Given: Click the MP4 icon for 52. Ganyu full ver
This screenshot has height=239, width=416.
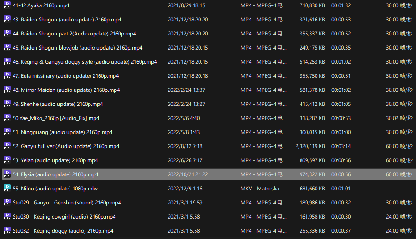Looking at the screenshot, I should click(x=7, y=146).
